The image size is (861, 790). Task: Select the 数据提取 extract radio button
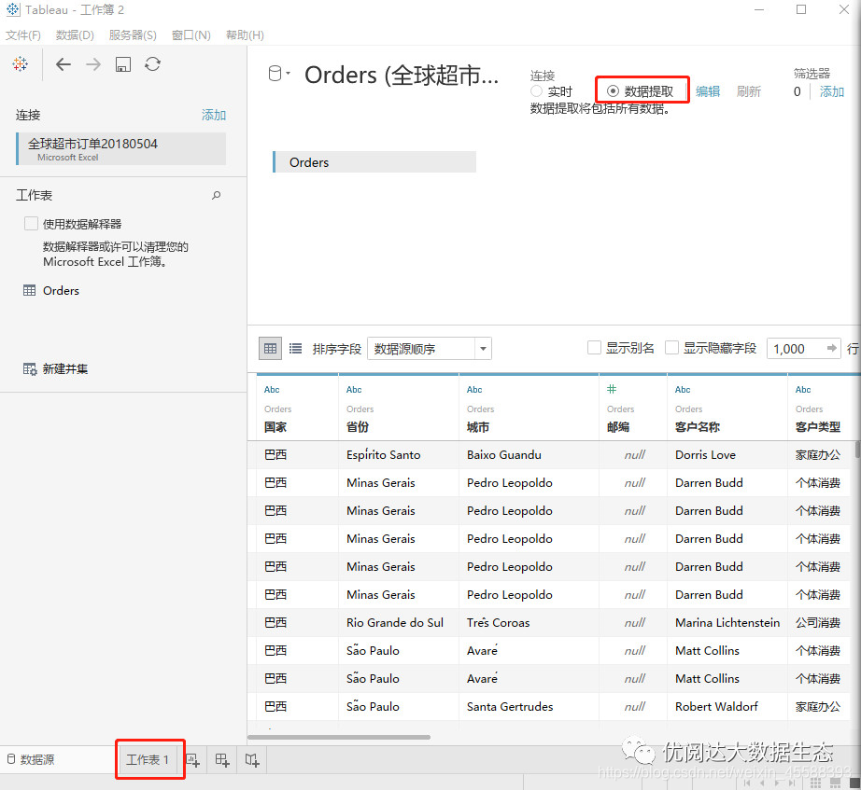pyautogui.click(x=613, y=91)
